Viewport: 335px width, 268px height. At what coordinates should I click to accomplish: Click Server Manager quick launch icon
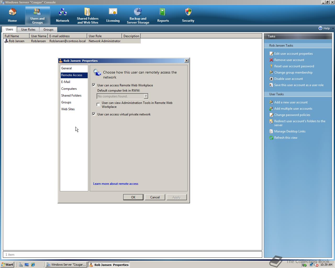click(21, 265)
